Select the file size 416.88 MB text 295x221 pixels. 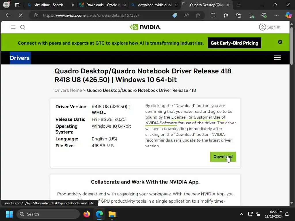tap(103, 146)
